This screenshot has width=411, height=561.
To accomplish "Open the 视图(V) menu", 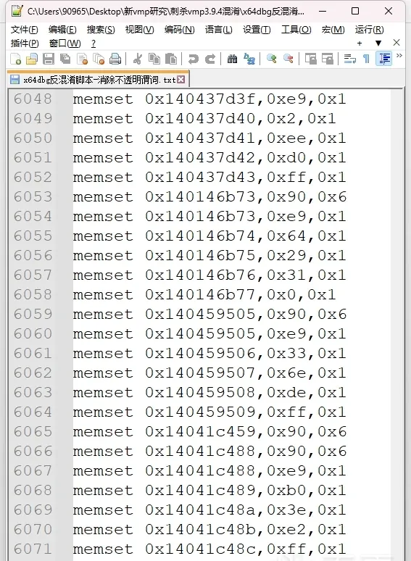I will click(139, 30).
